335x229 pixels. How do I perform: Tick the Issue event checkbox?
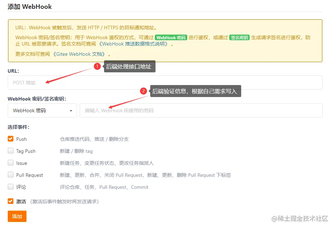coord(11,163)
